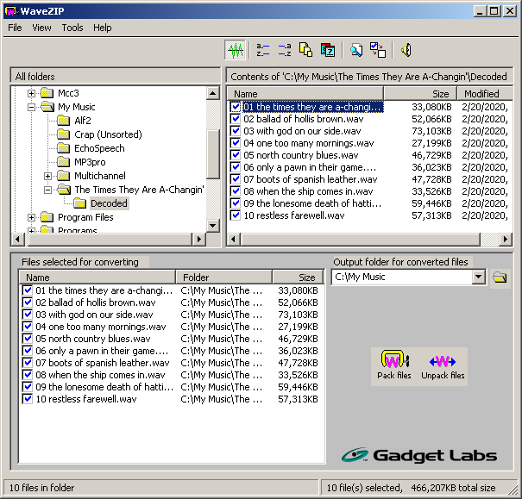
Task: Click the folder tree vertical scrollbar thumb
Action: click(213, 154)
